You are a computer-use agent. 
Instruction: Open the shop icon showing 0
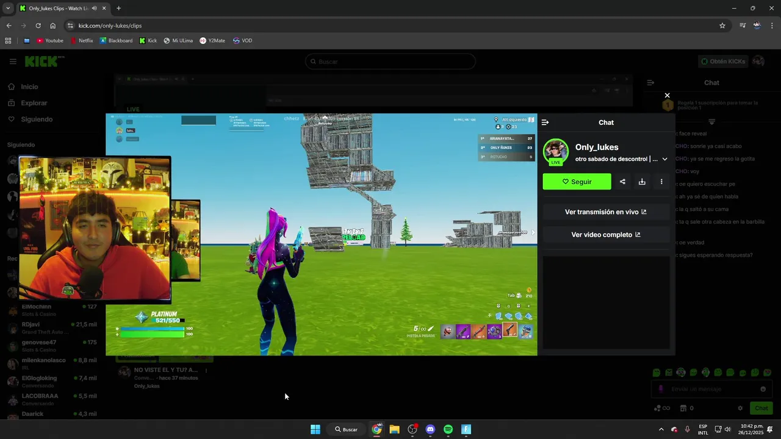[x=687, y=409]
